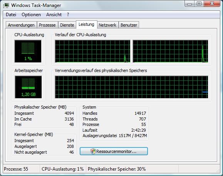Click status bar 'Prozesse: 55'
This screenshot has width=223, height=176.
16,169
